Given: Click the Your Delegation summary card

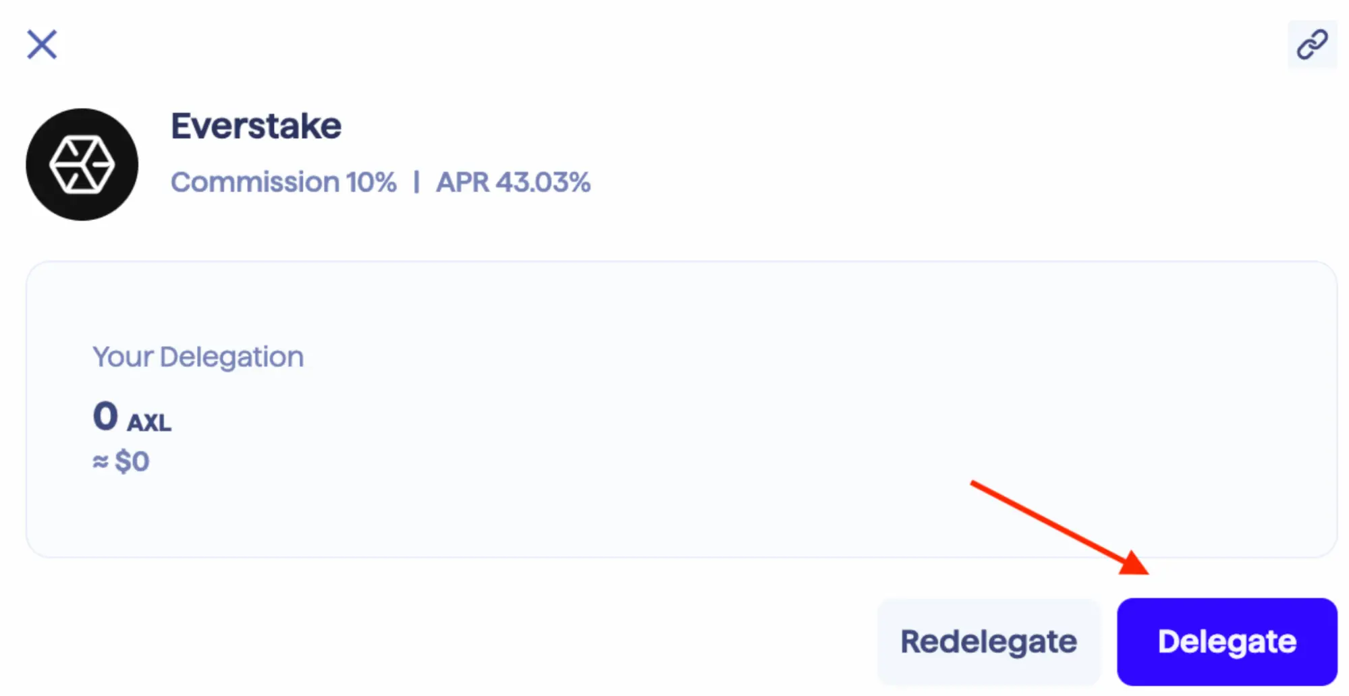Looking at the screenshot, I should 675,405.
